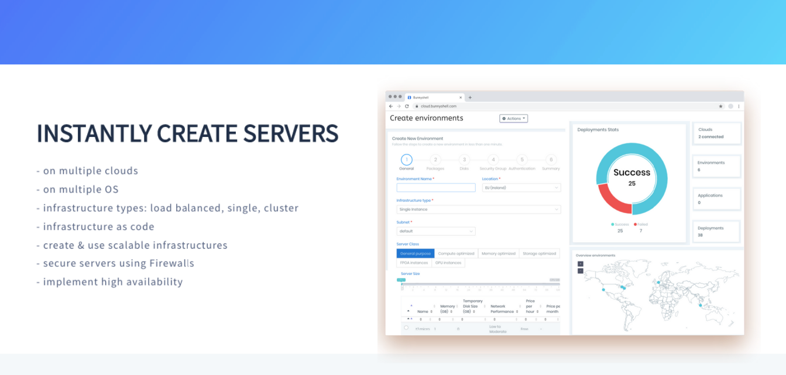Click the browser profile avatar icon
Screen dimensions: 786x375
[730, 106]
